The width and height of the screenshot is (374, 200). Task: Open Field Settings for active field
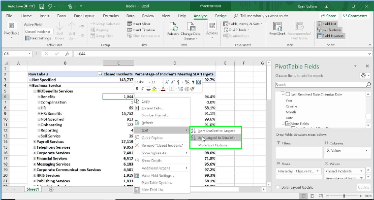coord(38,38)
